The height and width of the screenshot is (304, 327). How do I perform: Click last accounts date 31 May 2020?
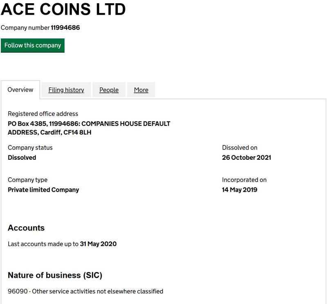[98, 244]
